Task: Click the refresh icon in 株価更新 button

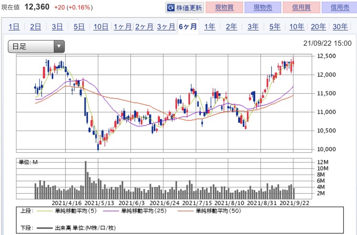Action: [x=170, y=8]
